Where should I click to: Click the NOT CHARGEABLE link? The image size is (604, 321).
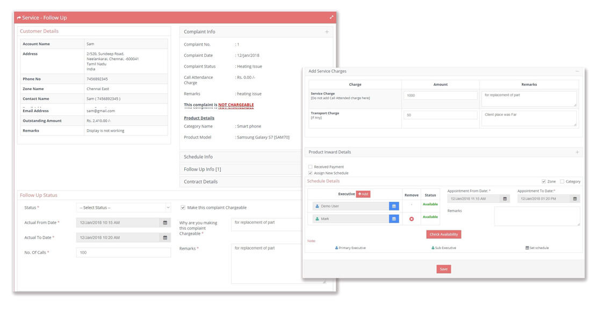(x=235, y=105)
